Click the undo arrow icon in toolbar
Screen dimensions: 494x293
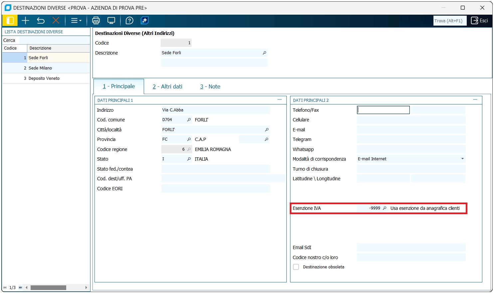point(41,21)
